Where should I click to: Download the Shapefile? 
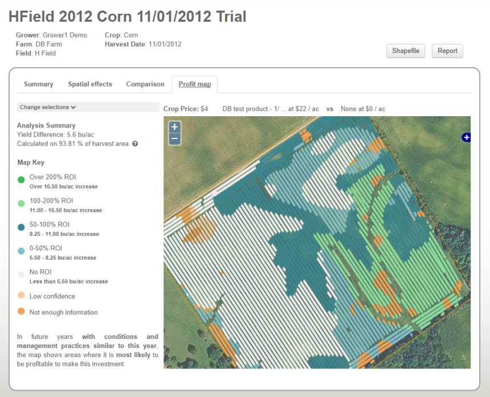point(406,51)
